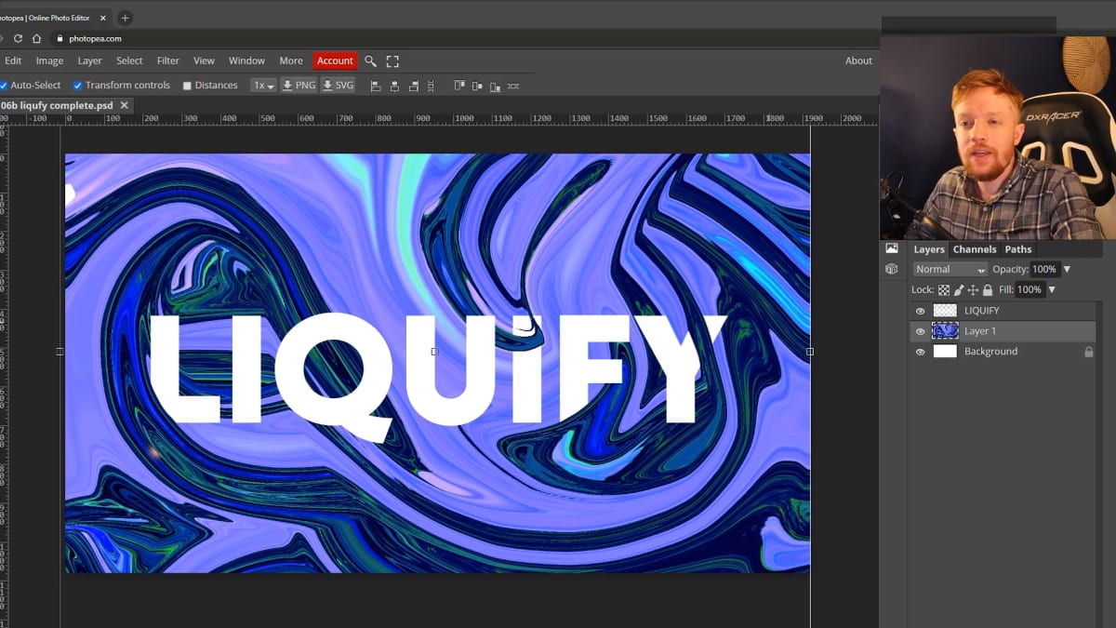This screenshot has height=628, width=1116.
Task: Open the zoom ratio 1x dropdown
Action: tap(263, 85)
